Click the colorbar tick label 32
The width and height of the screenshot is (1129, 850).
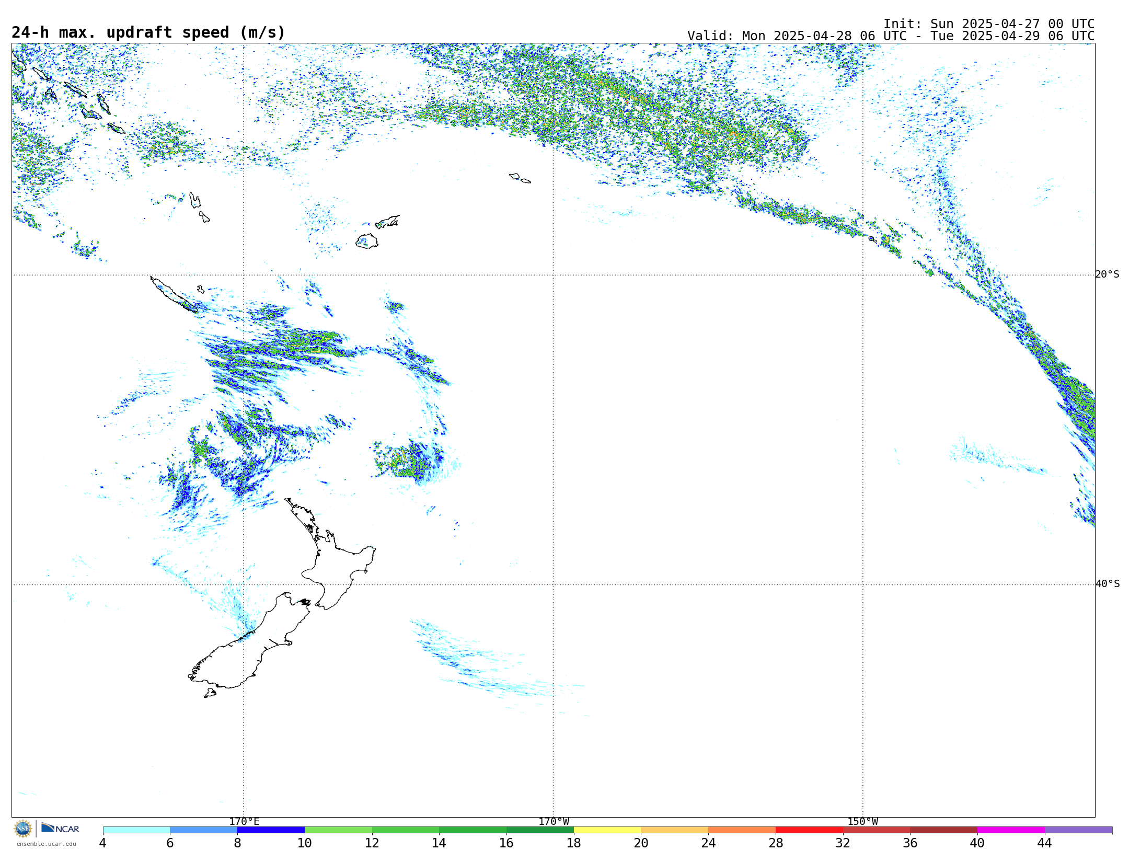[x=843, y=843]
